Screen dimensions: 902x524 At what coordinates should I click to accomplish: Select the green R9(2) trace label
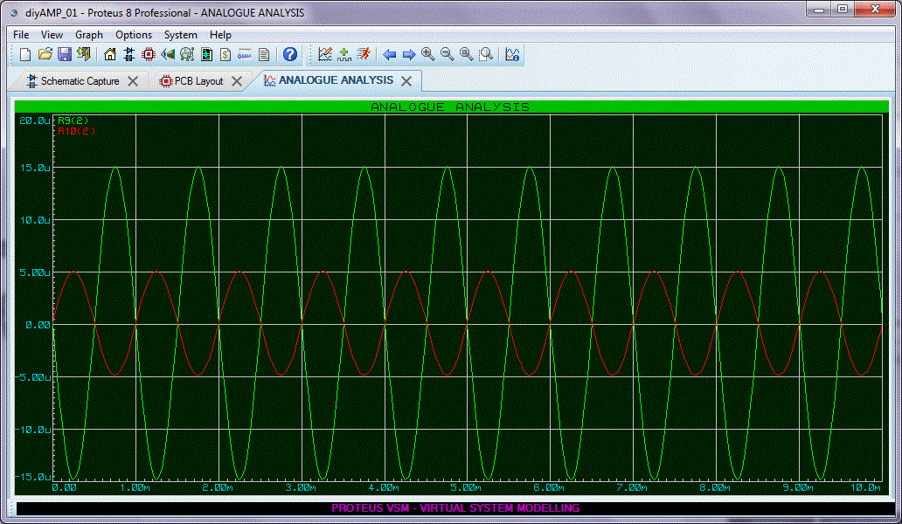click(x=73, y=120)
